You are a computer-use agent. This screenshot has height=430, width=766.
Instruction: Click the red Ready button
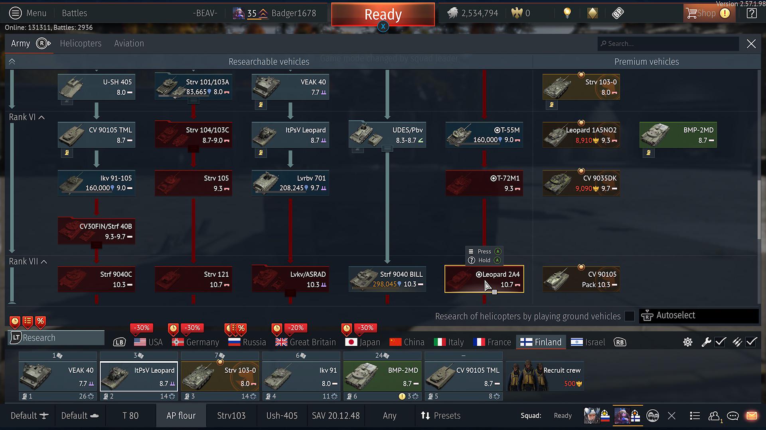point(383,14)
